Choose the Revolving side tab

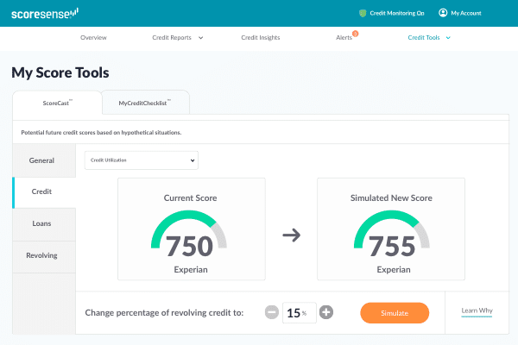tap(42, 255)
